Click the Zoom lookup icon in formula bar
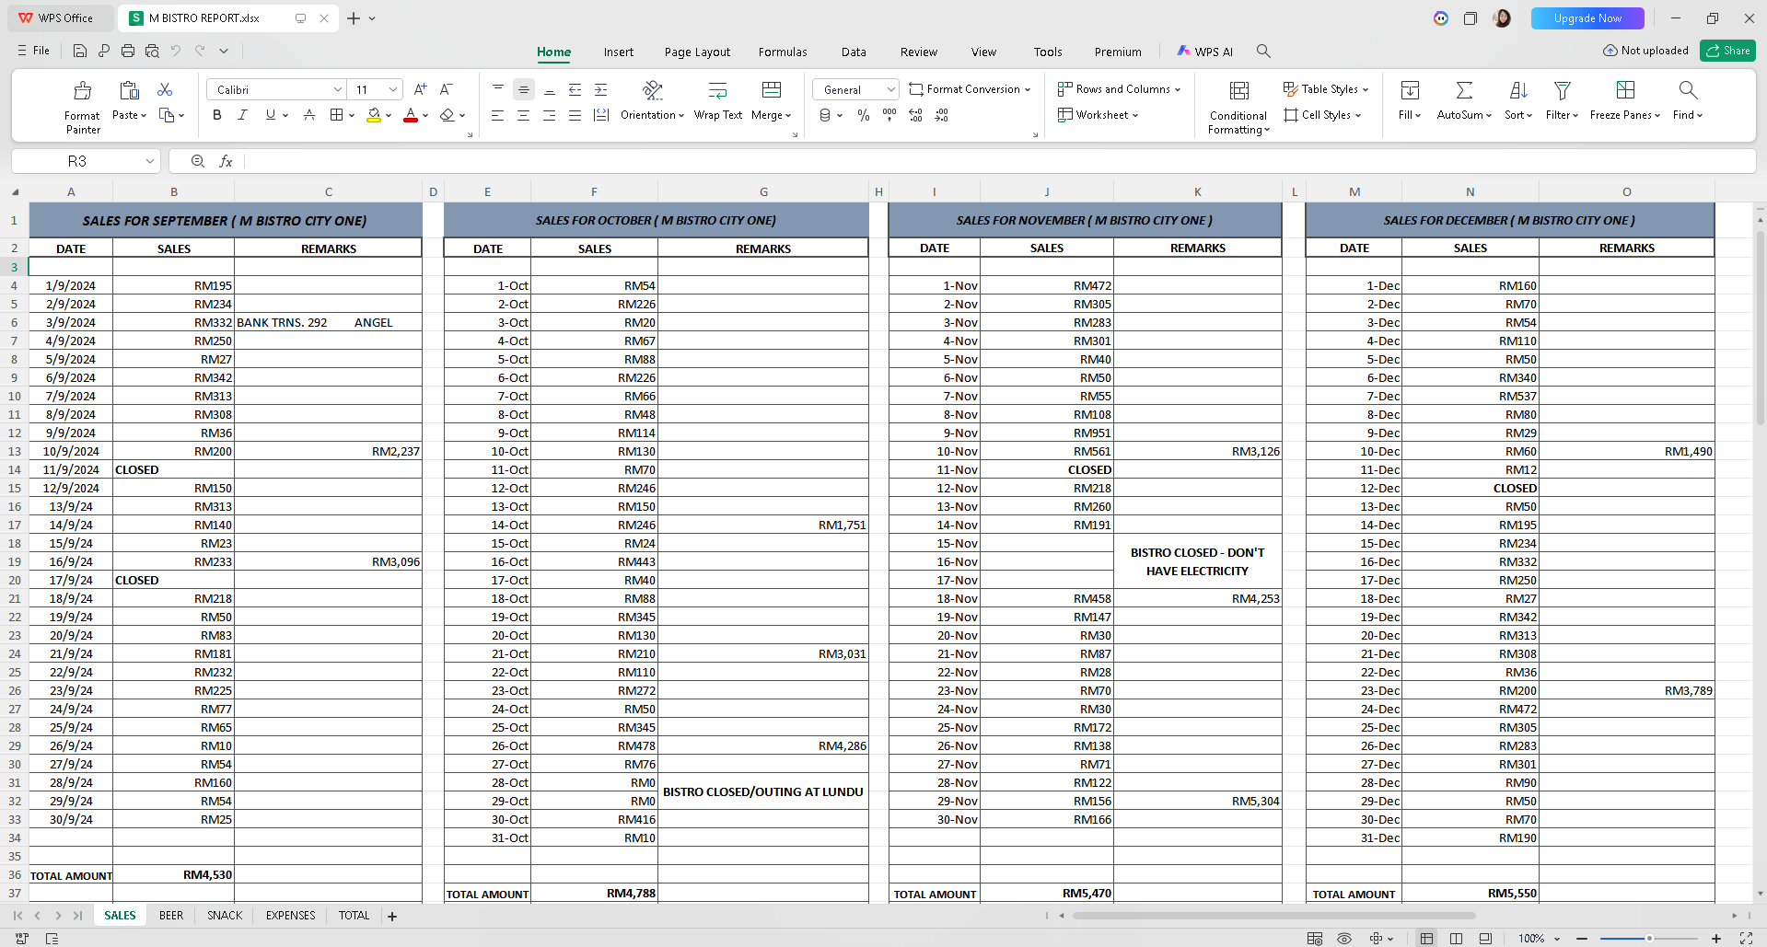 197,161
